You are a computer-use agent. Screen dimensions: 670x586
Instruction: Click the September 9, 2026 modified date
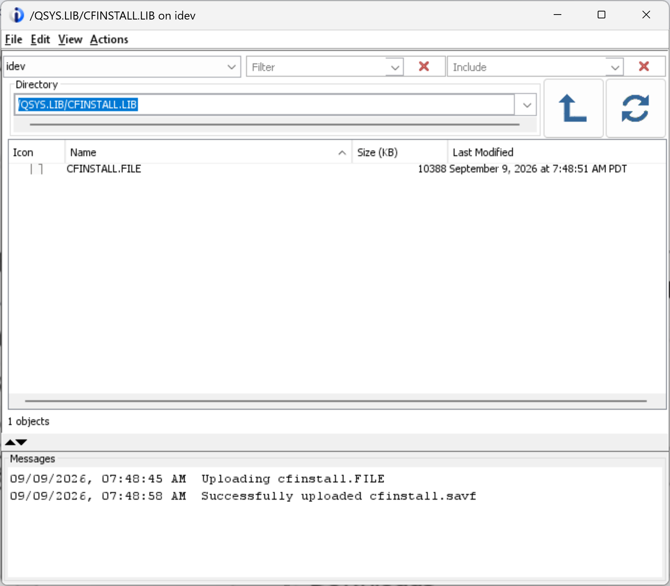point(538,169)
